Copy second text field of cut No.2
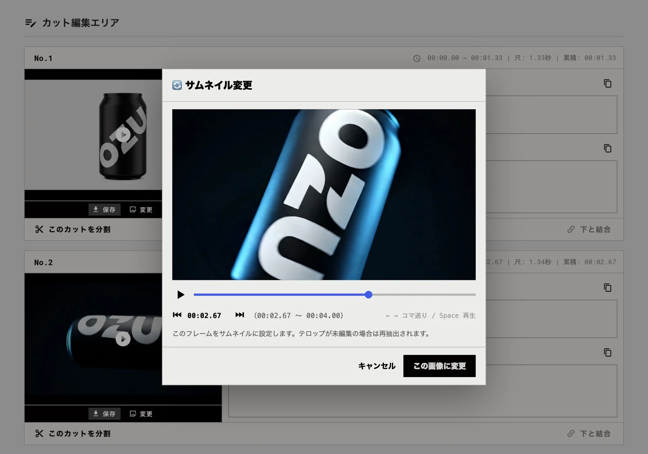The width and height of the screenshot is (648, 454). [x=607, y=352]
